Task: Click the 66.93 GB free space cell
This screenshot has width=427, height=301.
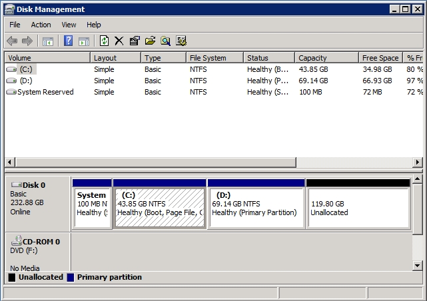Action: pos(377,81)
